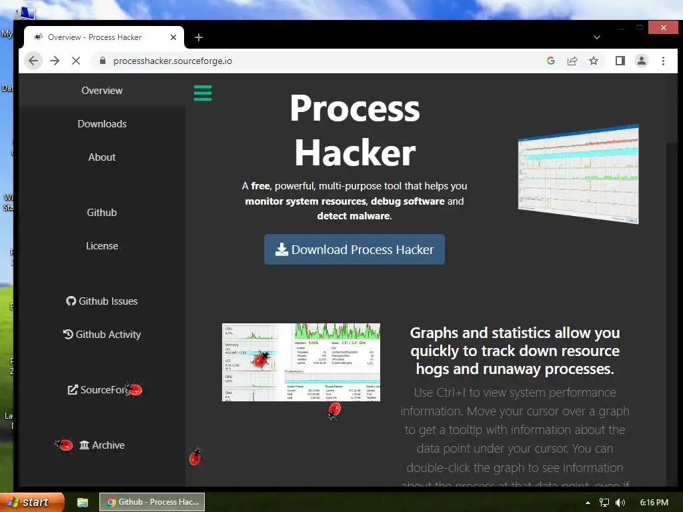Image resolution: width=683 pixels, height=512 pixels.
Task: Click the download arrow icon on button
Action: (281, 249)
